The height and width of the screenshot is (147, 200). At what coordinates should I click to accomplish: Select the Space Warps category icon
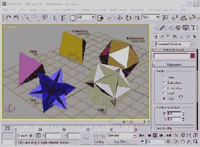pyautogui.click(x=188, y=37)
